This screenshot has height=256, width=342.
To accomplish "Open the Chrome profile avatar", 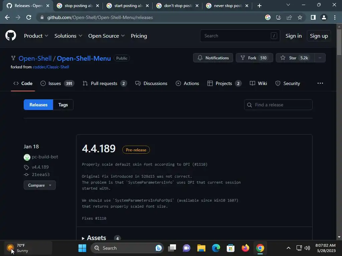I will (x=324, y=17).
